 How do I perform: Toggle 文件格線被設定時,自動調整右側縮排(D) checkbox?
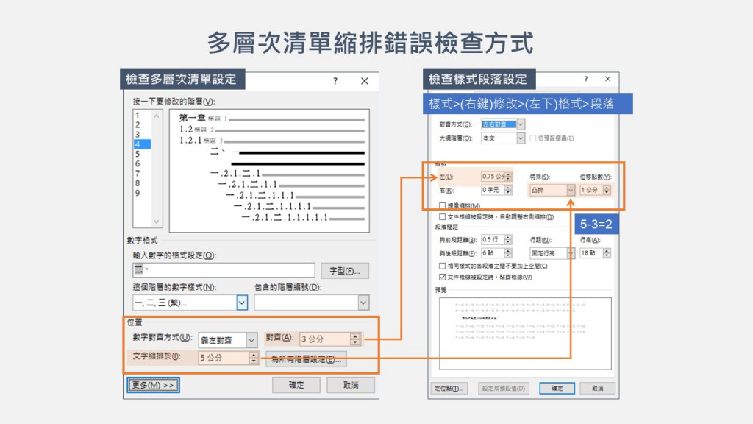tap(442, 217)
